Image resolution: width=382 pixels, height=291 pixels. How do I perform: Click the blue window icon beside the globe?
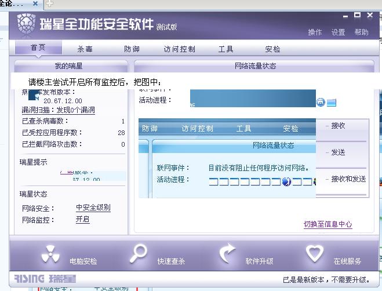pos(332,103)
